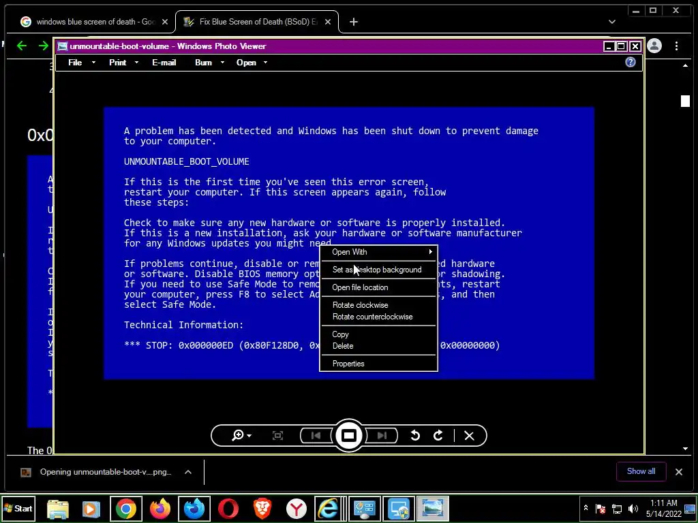
Task: Open the Print menu
Action: [x=117, y=63]
